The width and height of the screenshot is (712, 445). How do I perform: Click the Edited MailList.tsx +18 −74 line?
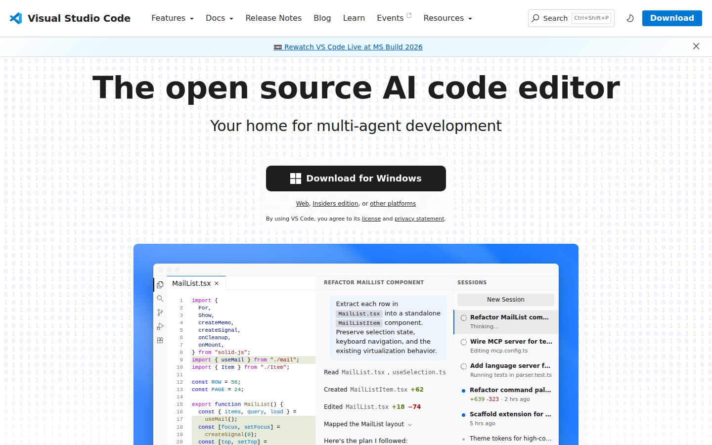click(372, 407)
